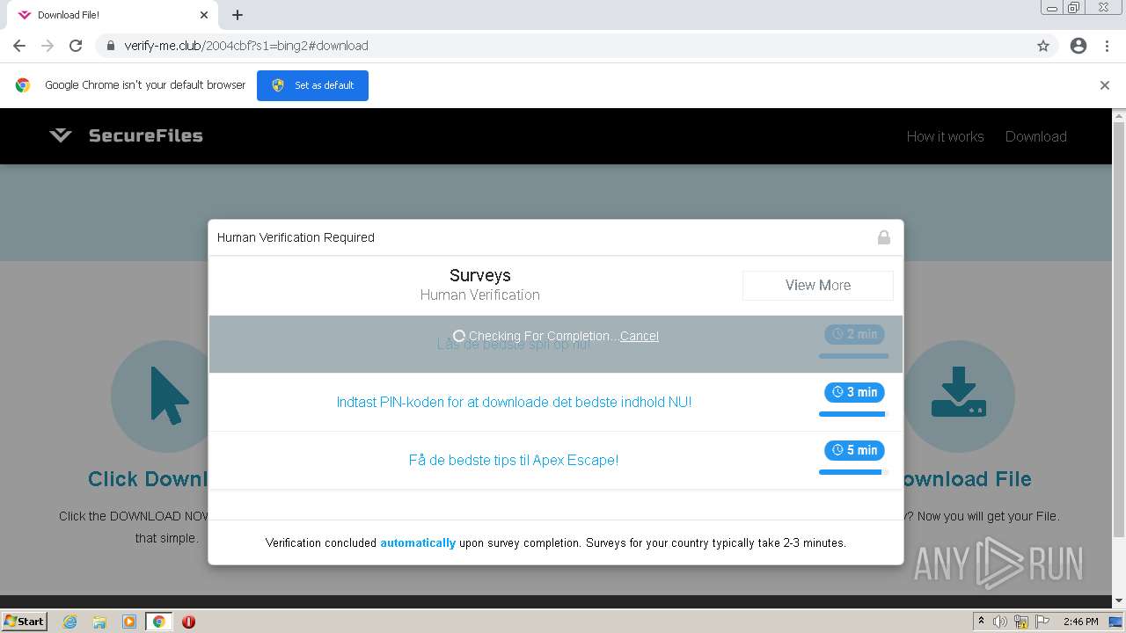
Task: Open network status in system tray
Action: 1021,622
